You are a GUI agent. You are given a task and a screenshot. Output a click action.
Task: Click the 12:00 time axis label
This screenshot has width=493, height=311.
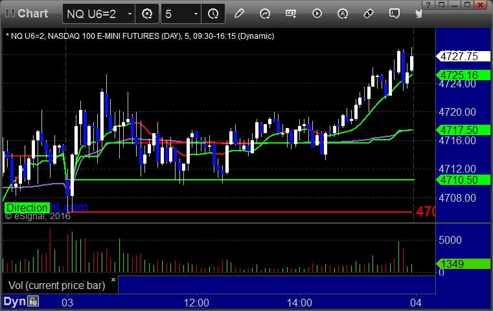pyautogui.click(x=196, y=303)
